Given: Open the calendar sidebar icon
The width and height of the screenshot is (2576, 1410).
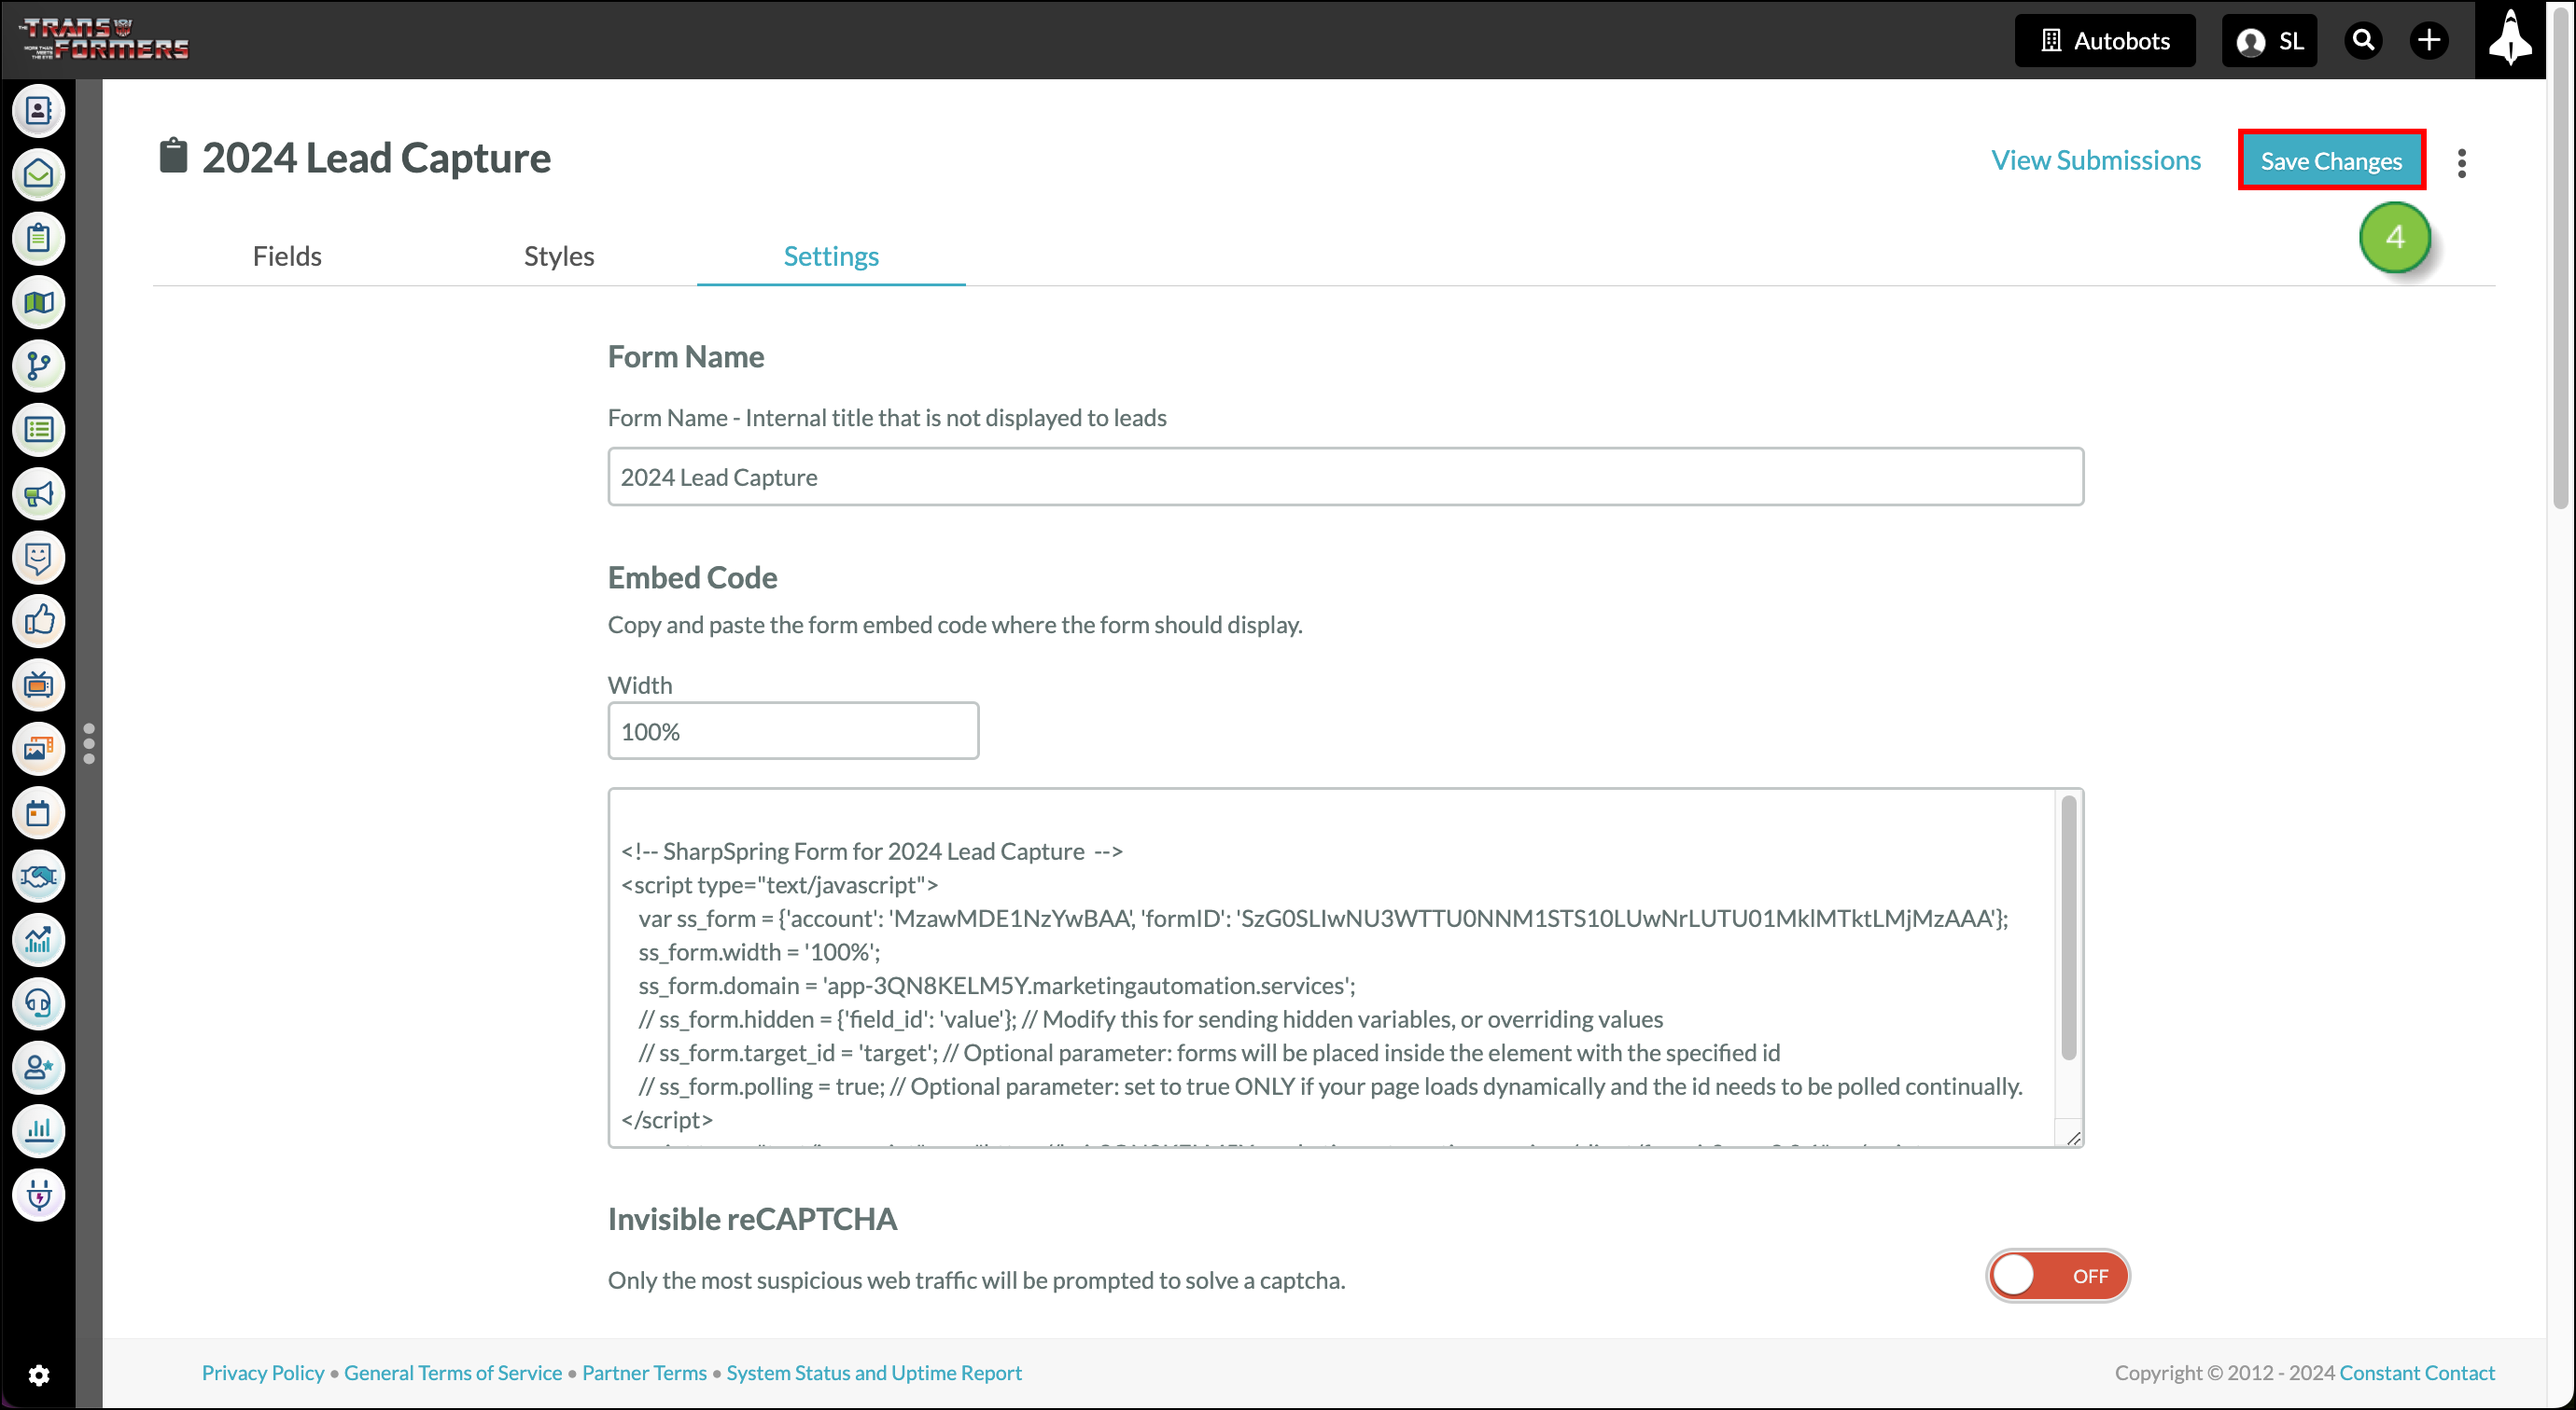Looking at the screenshot, I should click(x=38, y=813).
